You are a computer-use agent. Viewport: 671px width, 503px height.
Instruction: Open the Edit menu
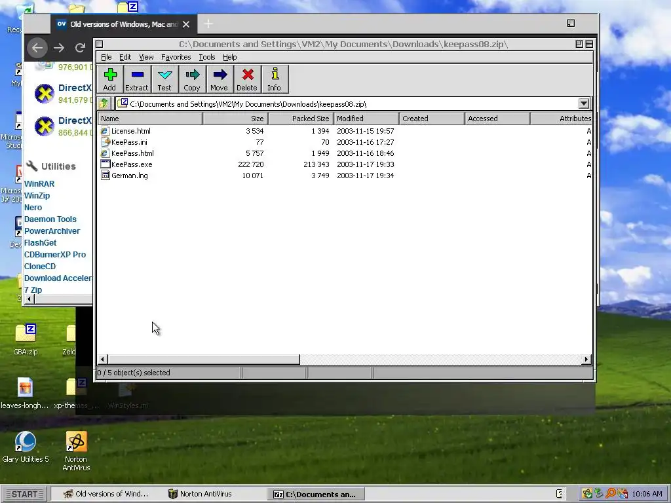click(x=125, y=57)
